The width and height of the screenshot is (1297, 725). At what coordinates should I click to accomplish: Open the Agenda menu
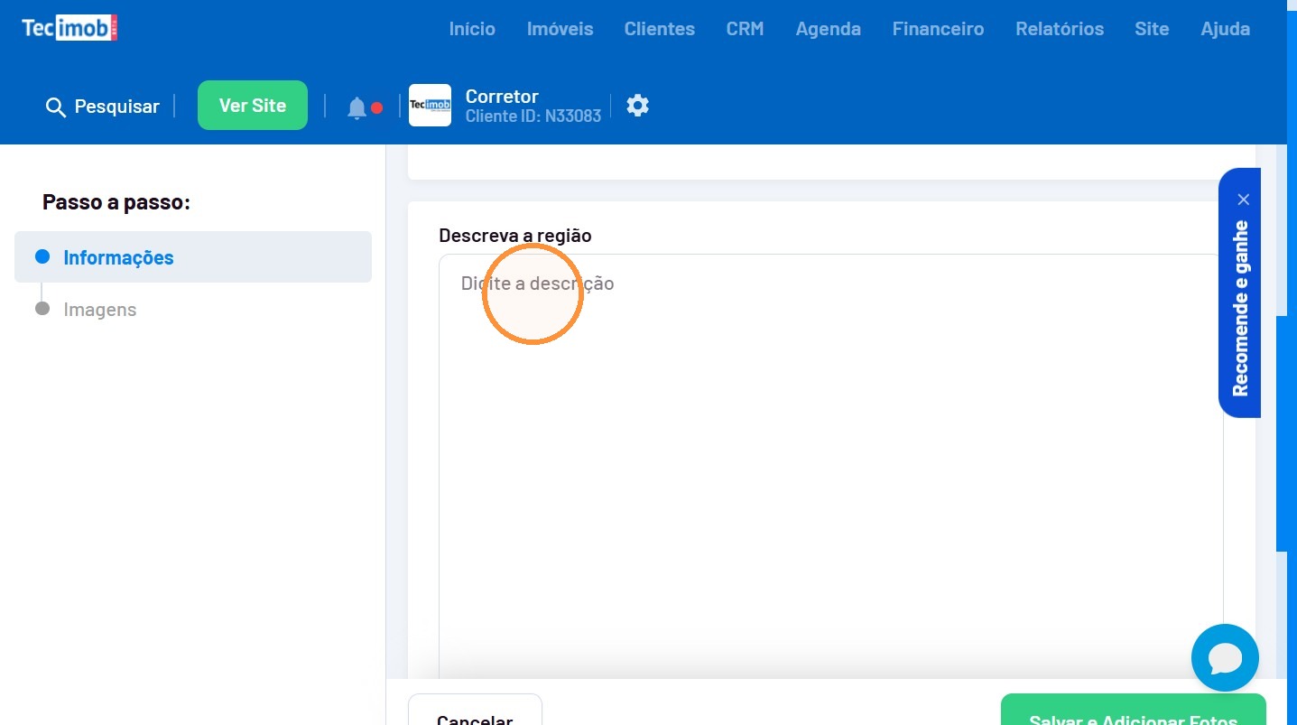(829, 29)
